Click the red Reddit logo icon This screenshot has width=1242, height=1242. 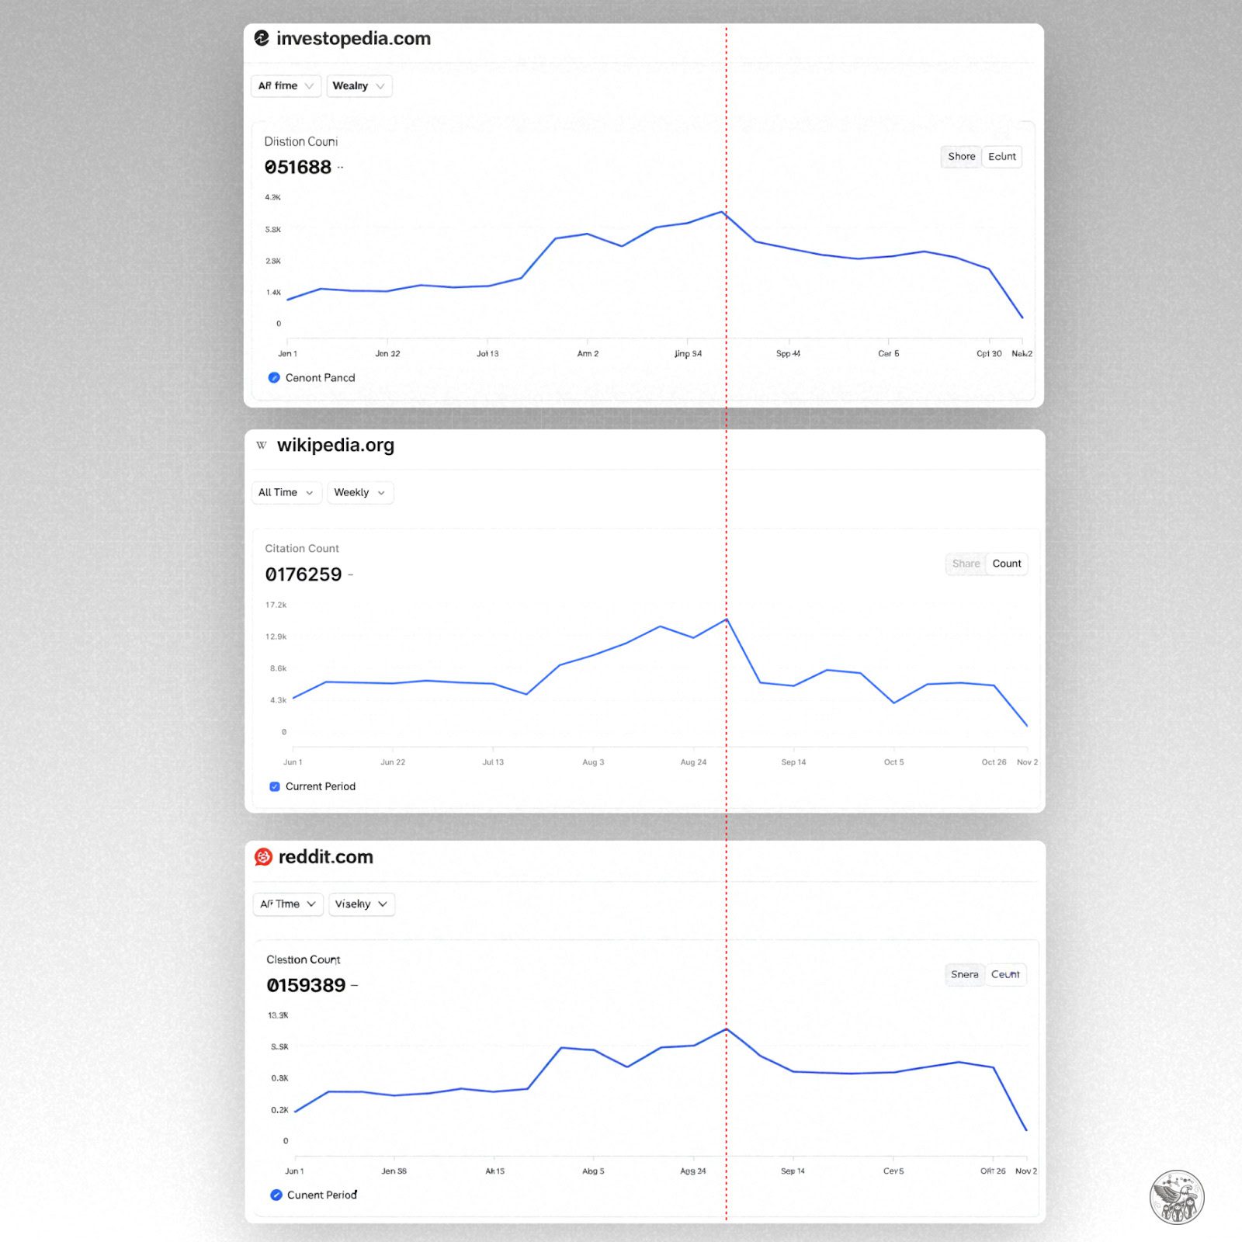[263, 857]
